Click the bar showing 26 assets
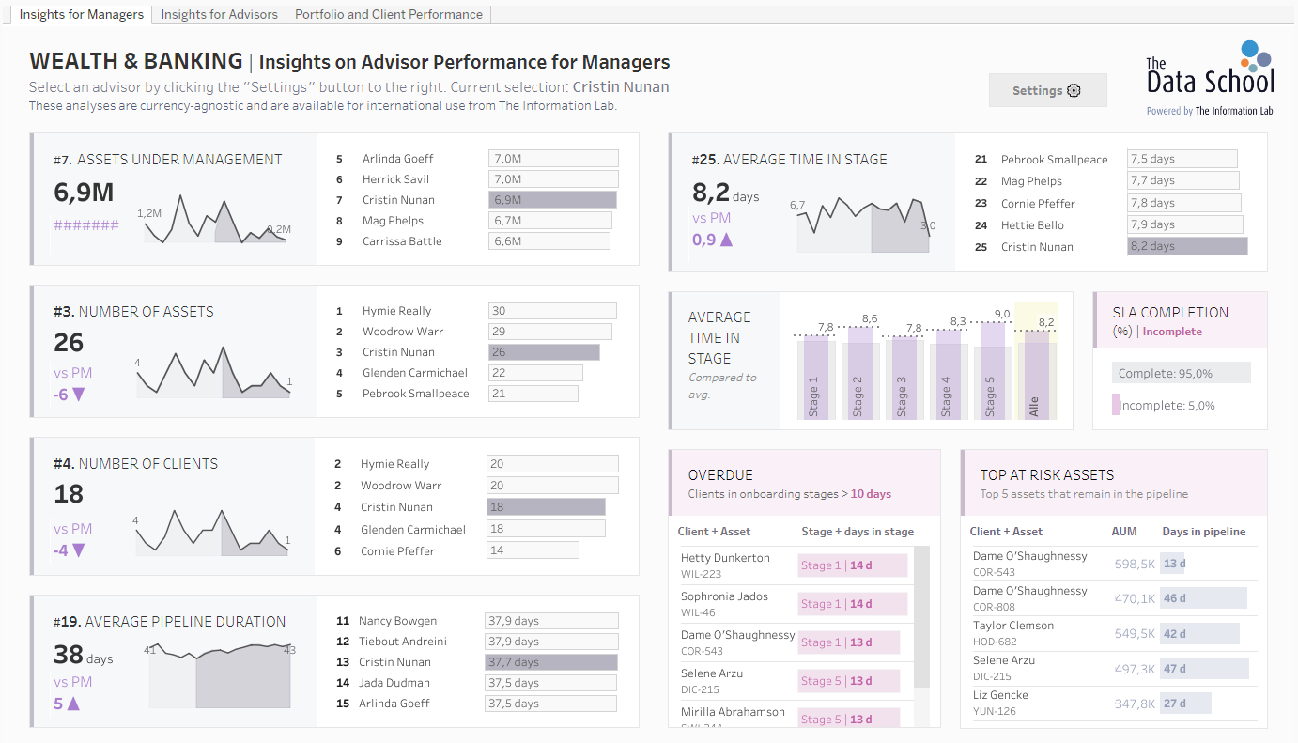Image resolution: width=1298 pixels, height=743 pixels. point(544,352)
